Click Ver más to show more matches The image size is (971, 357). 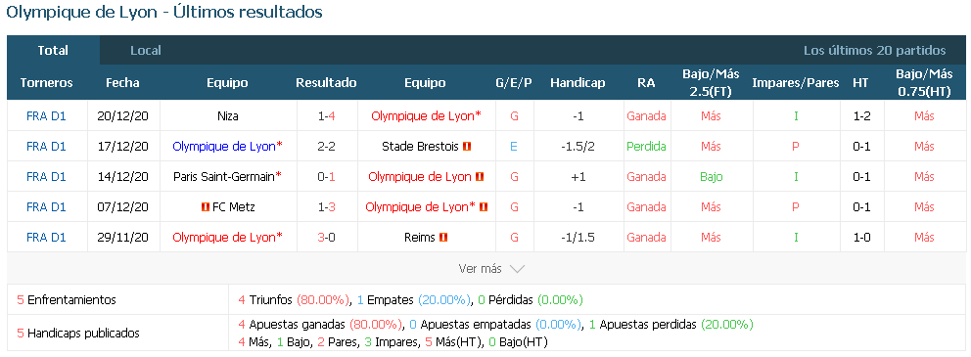click(x=480, y=269)
